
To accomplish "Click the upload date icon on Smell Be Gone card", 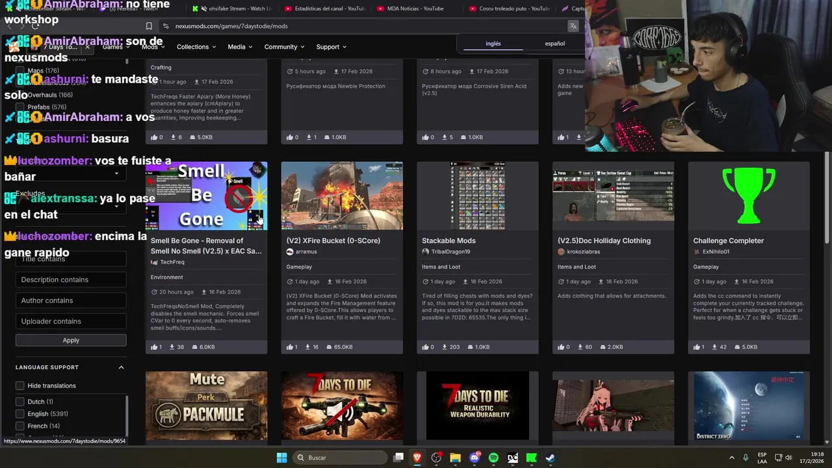I will coord(204,292).
